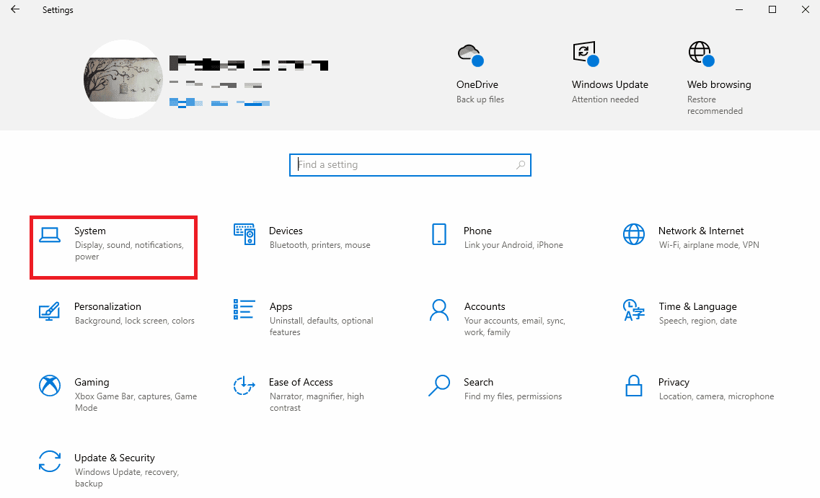Click the System laptop icon
This screenshot has width=820, height=498.
tap(50, 235)
